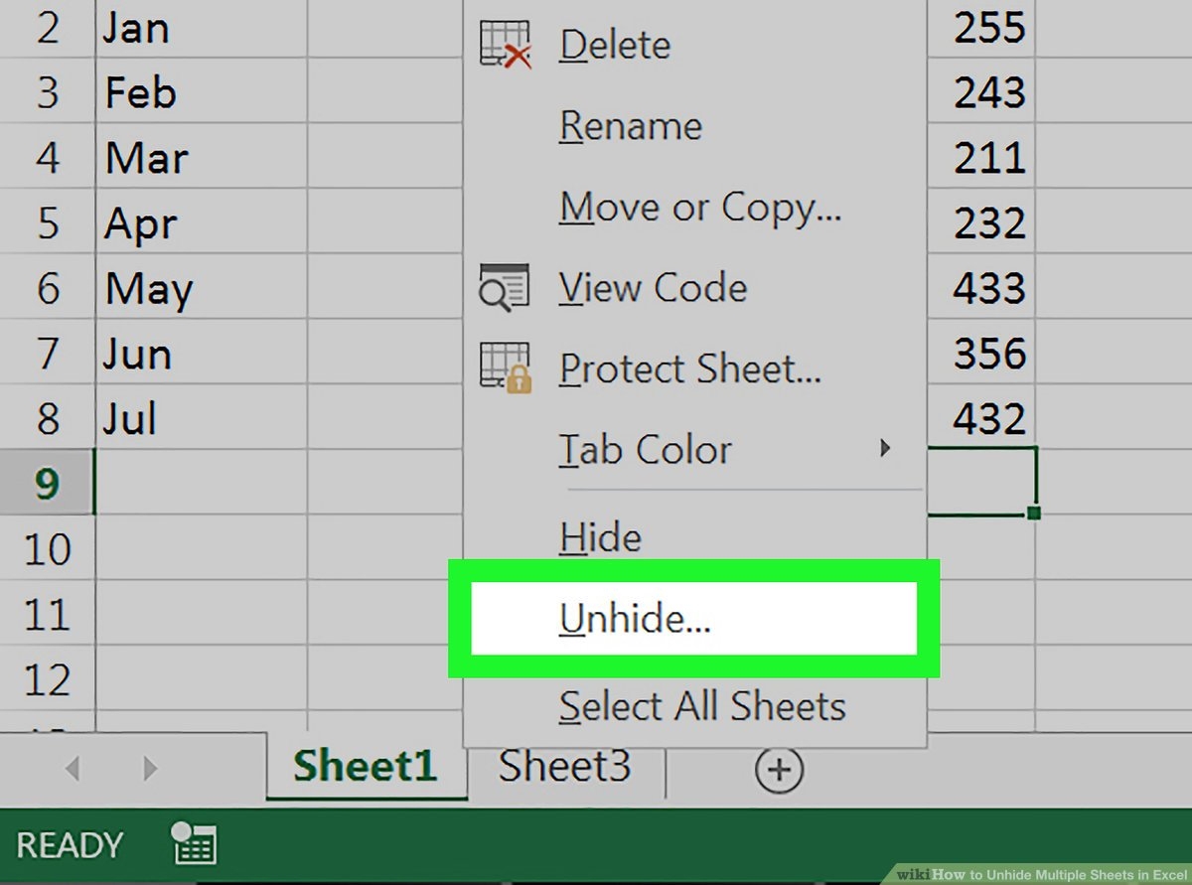The height and width of the screenshot is (885, 1192).
Task: Add a new worksheet with the plus icon
Action: point(781,769)
